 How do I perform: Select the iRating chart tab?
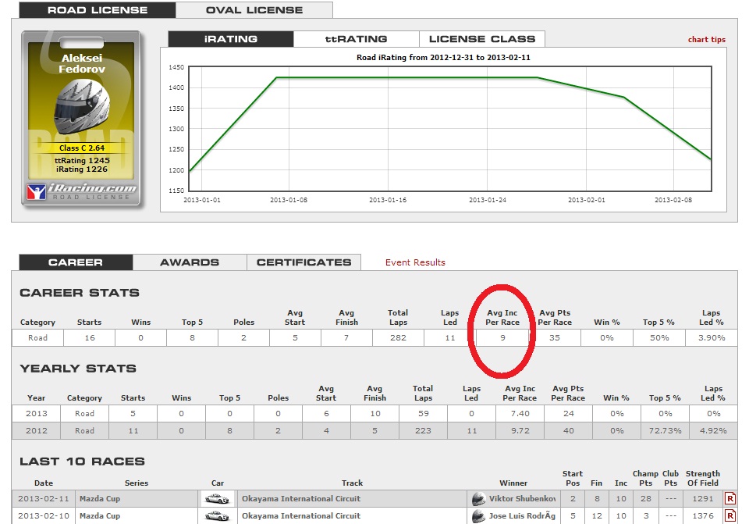tap(230, 39)
